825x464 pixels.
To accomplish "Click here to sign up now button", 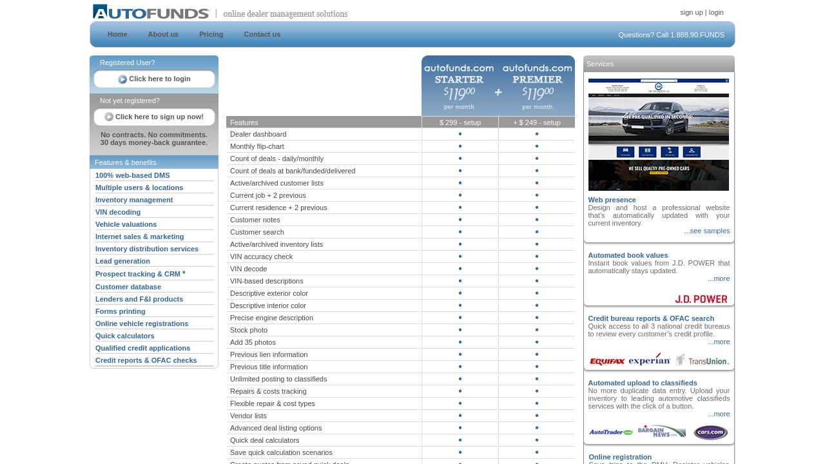I will pos(154,117).
